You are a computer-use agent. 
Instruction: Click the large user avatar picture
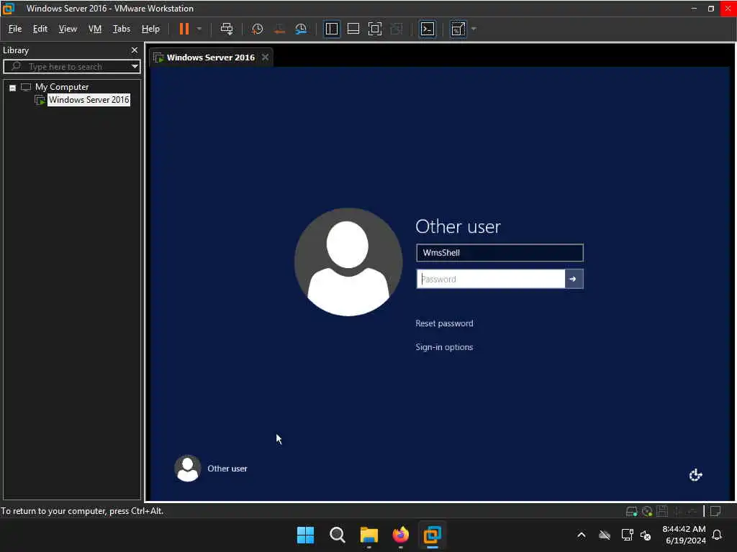(348, 262)
